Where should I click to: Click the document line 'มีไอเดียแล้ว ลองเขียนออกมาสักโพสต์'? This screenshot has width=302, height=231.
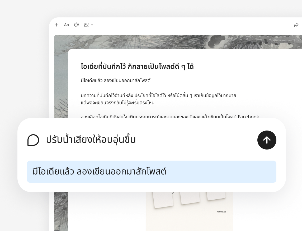[116, 80]
